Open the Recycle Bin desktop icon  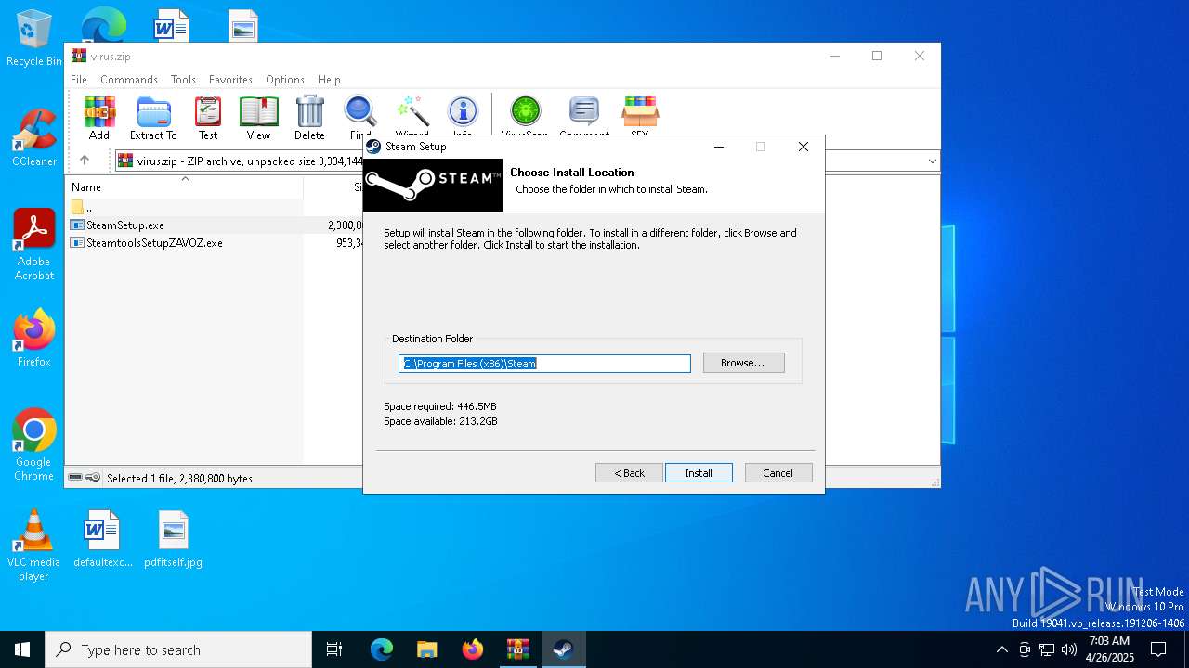click(33, 39)
